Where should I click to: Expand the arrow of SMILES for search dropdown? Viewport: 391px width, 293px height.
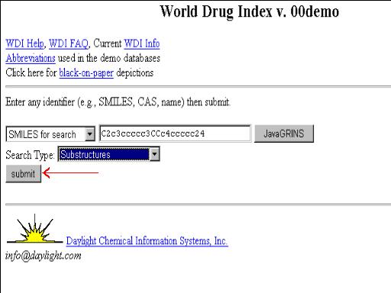pos(89,134)
